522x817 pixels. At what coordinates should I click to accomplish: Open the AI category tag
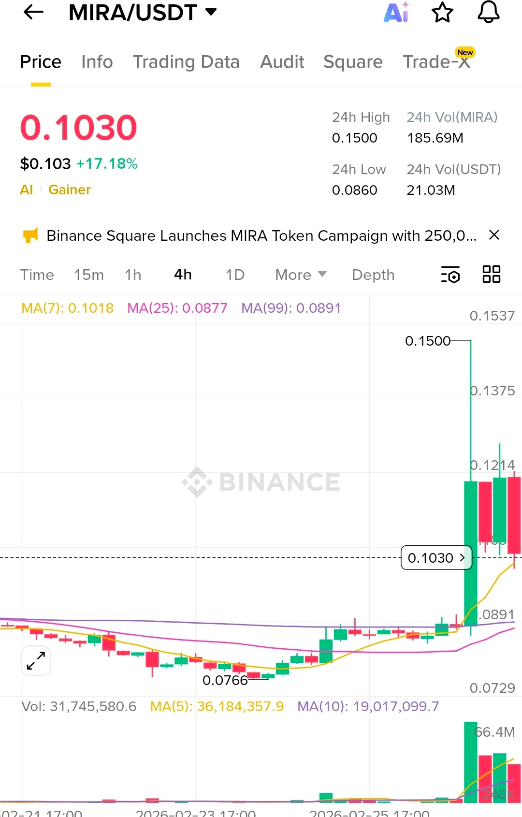(27, 190)
